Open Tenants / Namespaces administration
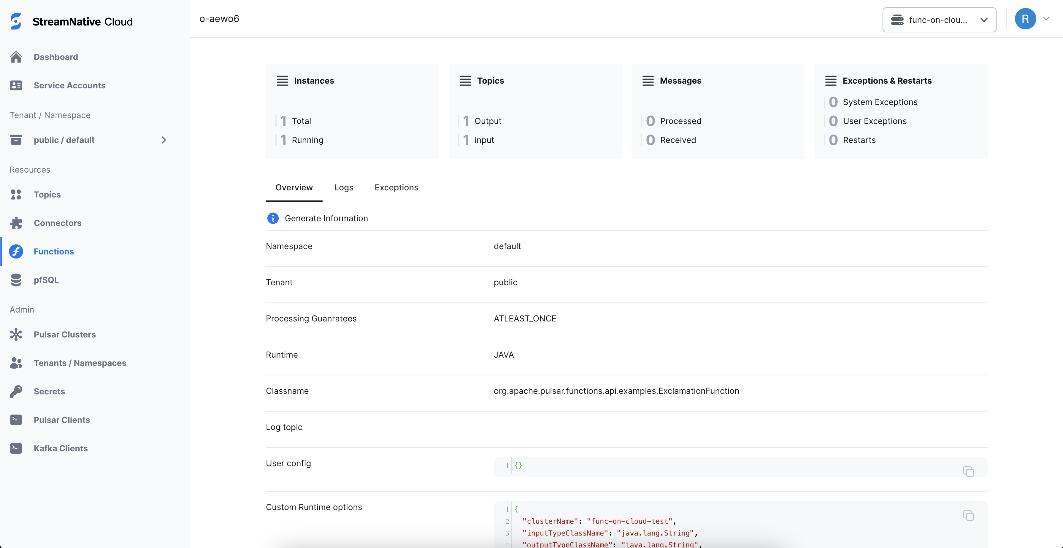 80,363
